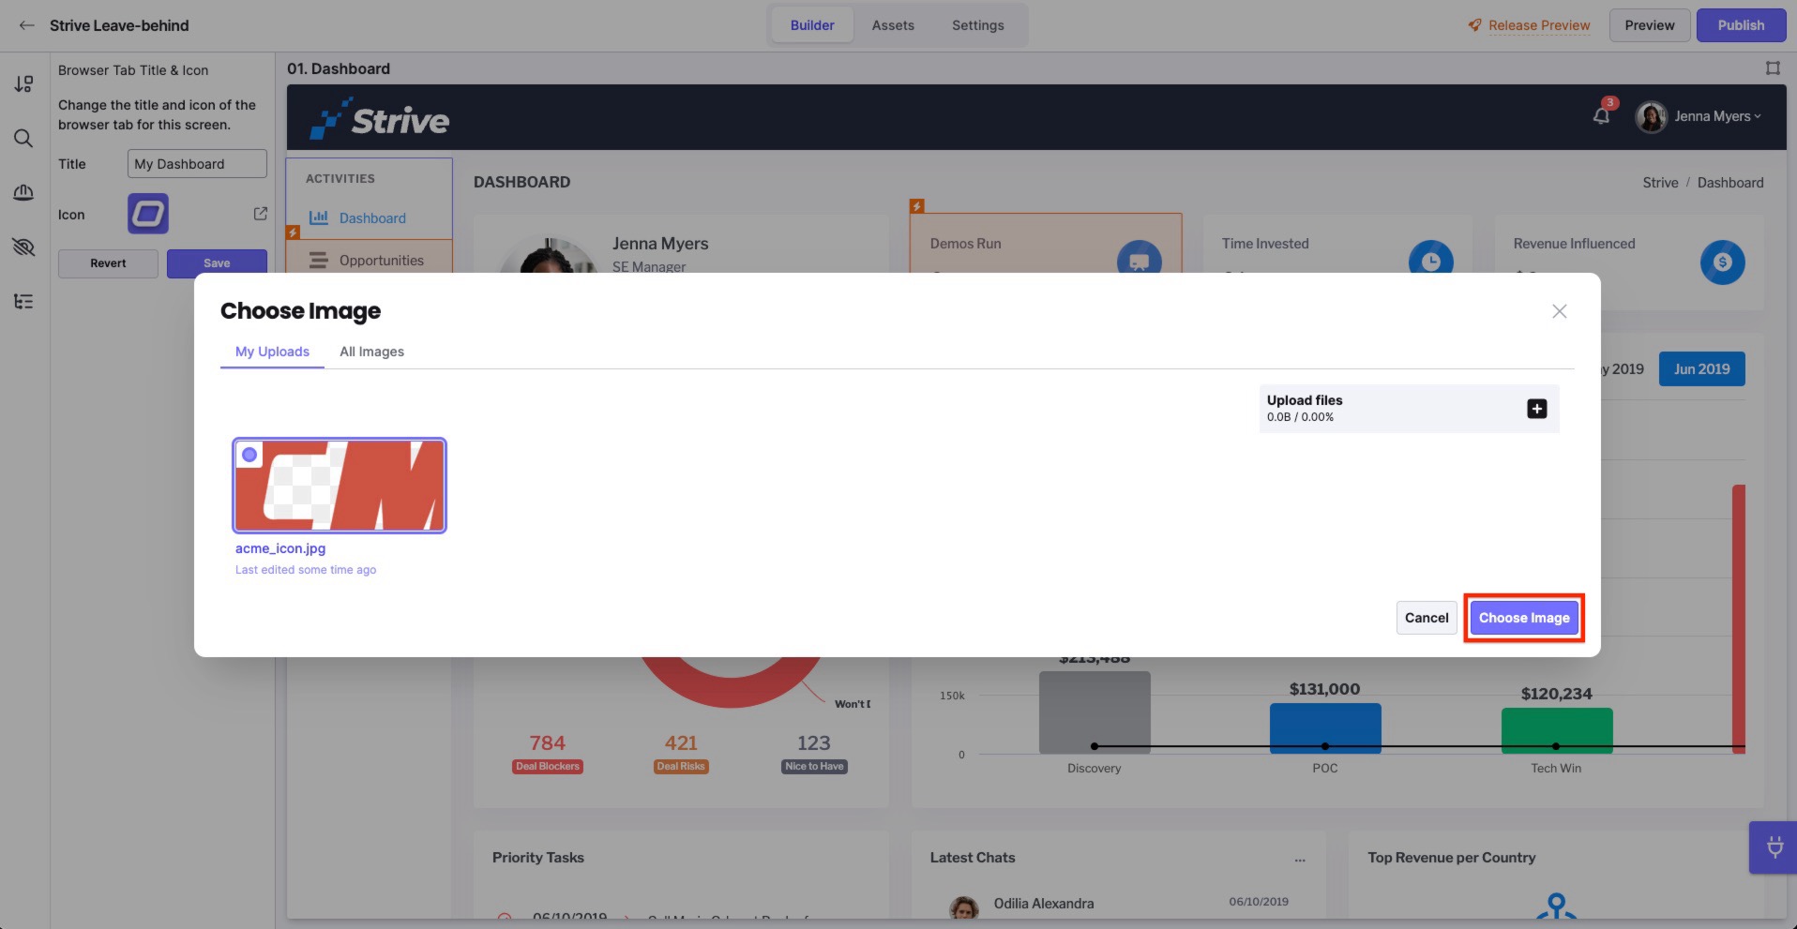Click the acme_icon.jpg file name
Viewport: 1797px width, 929px height.
point(280,548)
